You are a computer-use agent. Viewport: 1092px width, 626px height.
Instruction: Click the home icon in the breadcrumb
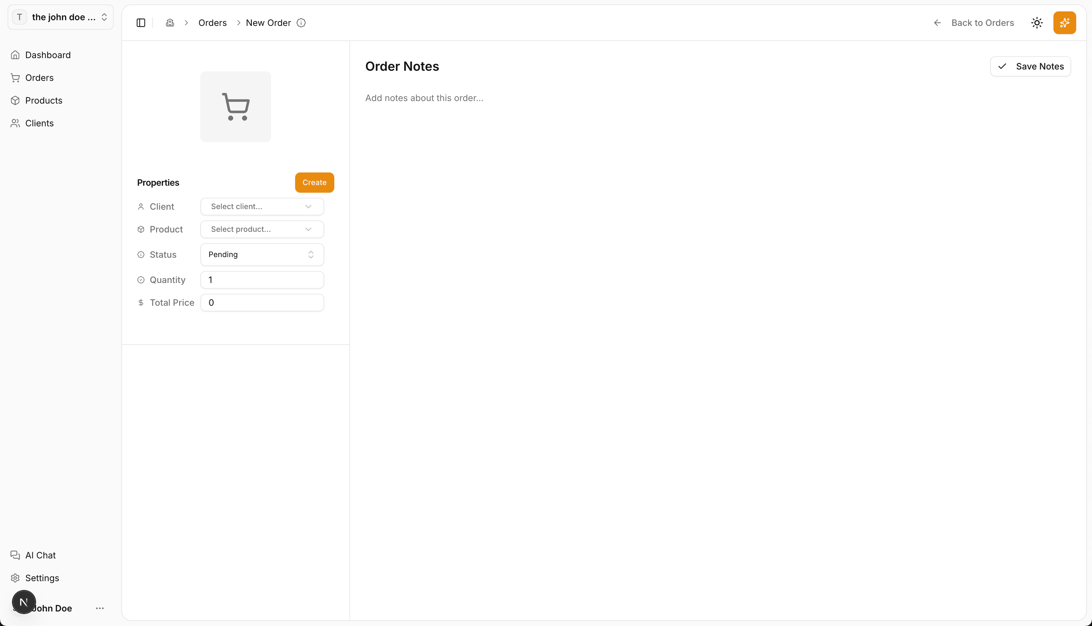point(169,23)
